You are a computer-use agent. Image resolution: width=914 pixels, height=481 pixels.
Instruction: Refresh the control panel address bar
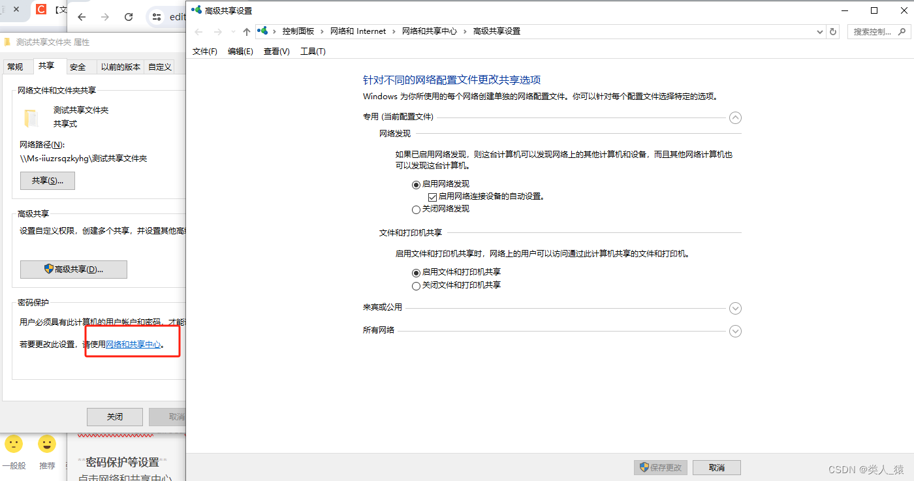tap(833, 31)
